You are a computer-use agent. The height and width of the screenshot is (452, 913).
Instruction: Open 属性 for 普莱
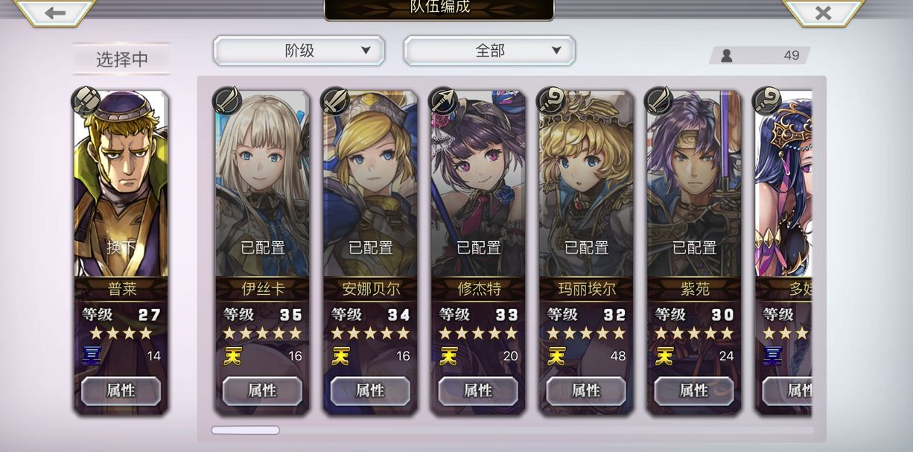[x=121, y=391]
